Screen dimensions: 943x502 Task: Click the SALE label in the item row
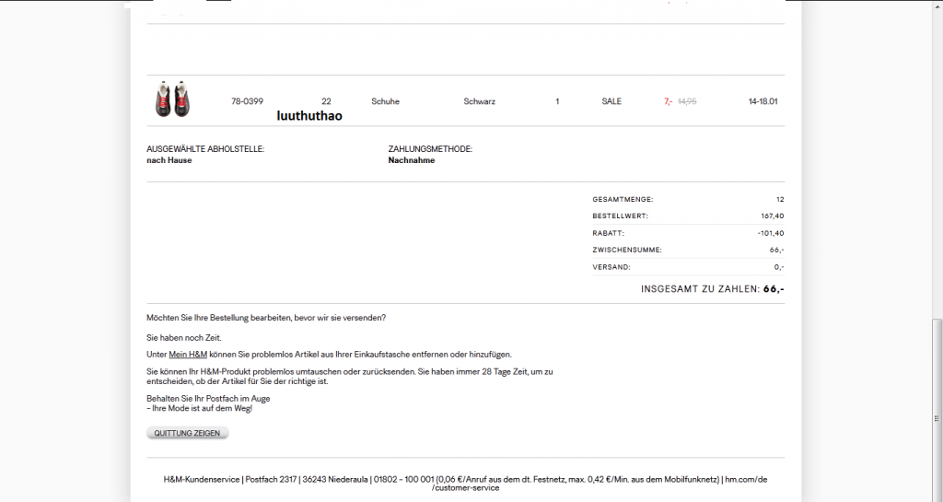pos(611,101)
